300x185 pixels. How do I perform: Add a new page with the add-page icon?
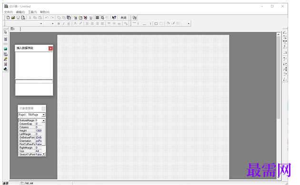76,18
